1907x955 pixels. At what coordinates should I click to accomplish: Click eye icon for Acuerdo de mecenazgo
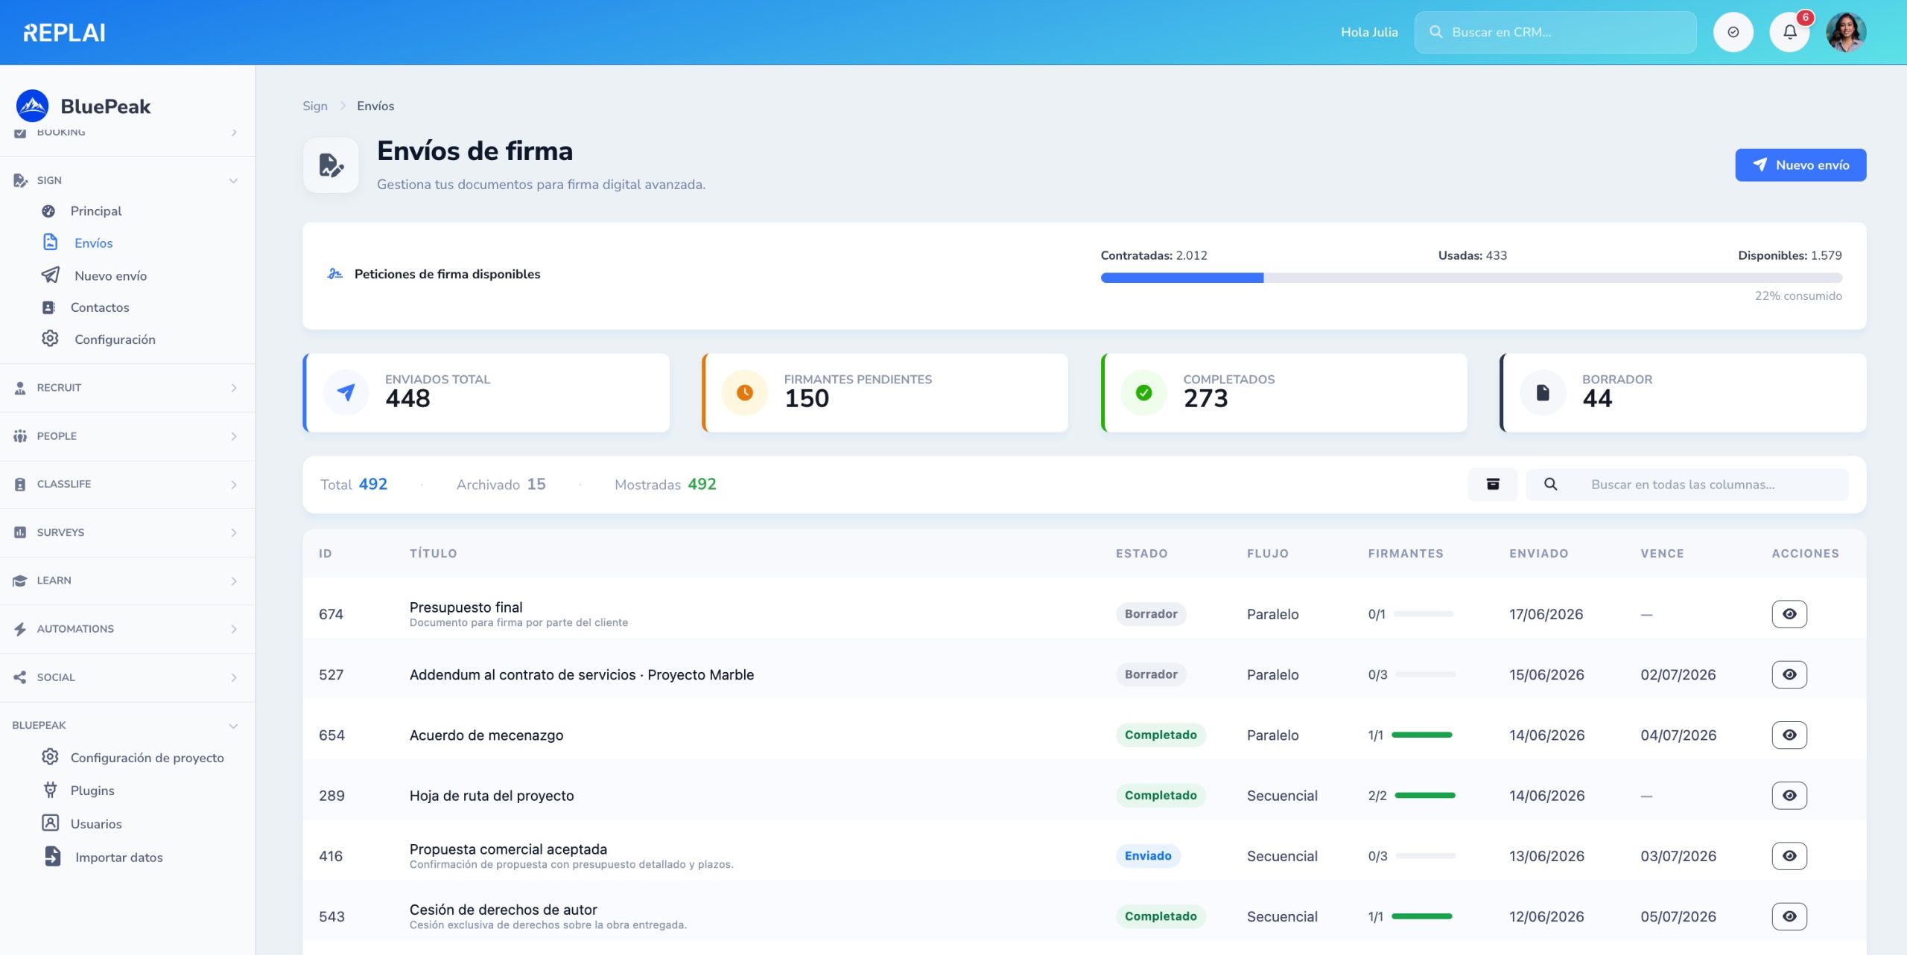click(x=1789, y=735)
